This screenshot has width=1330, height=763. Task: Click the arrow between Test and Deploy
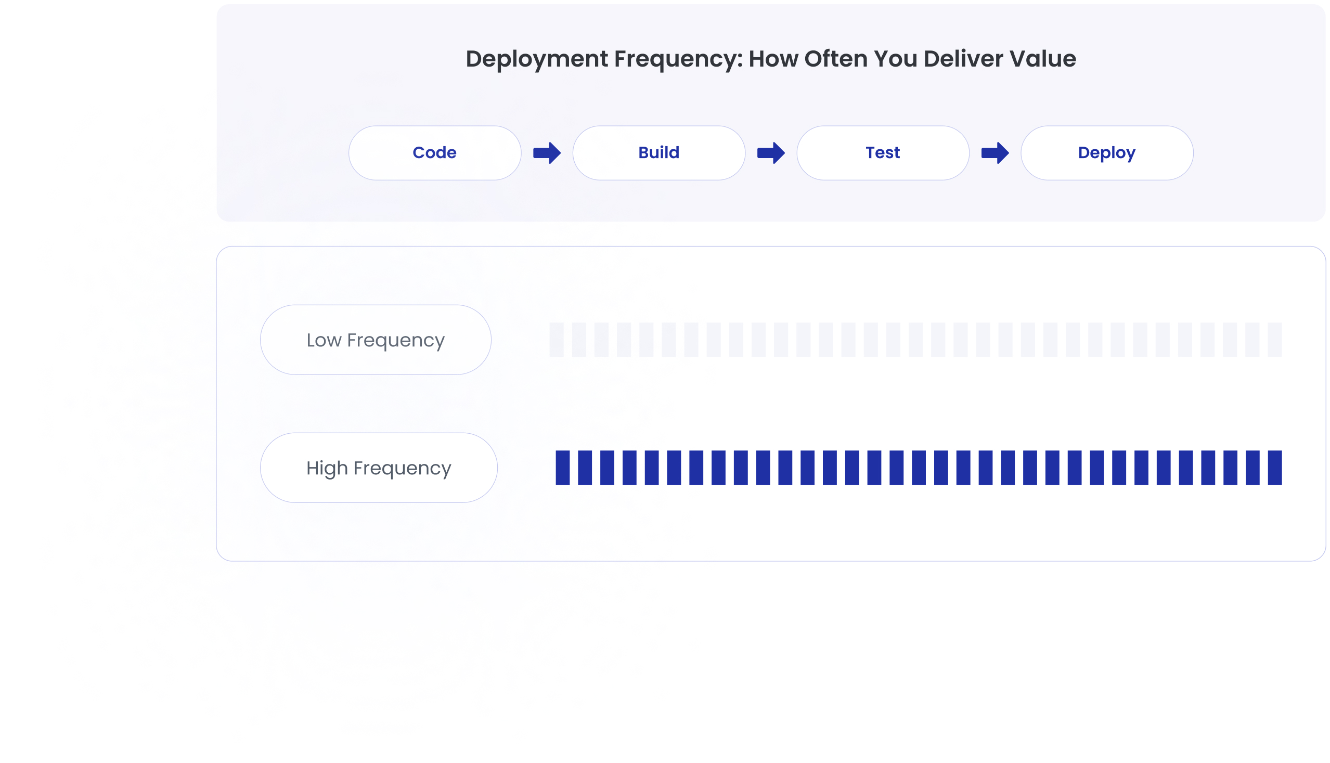click(x=995, y=153)
